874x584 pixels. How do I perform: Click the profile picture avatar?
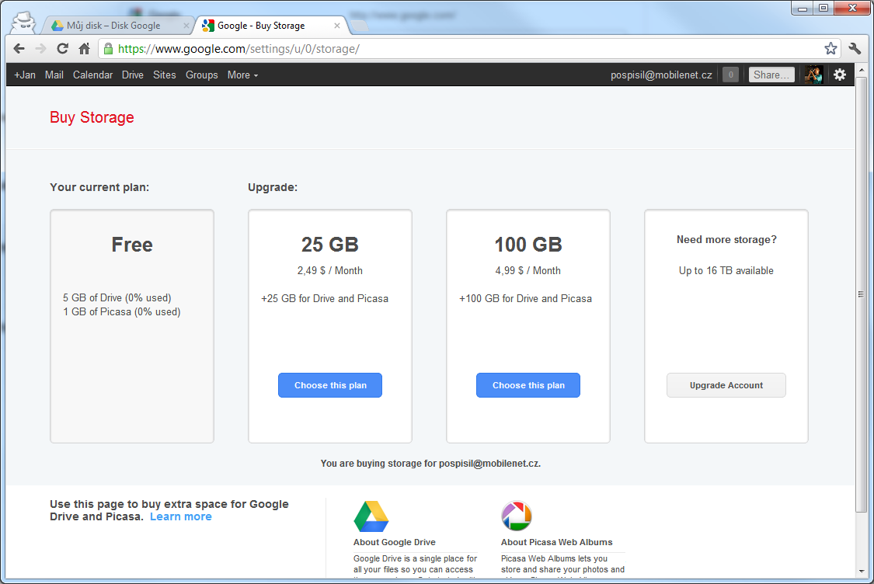pos(813,75)
